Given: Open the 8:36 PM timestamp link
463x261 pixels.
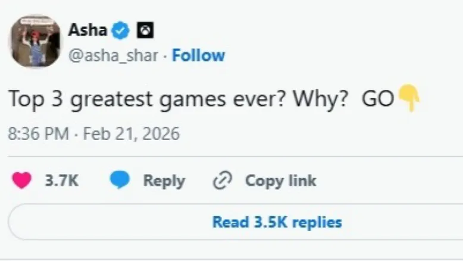Looking at the screenshot, I should coord(38,133).
